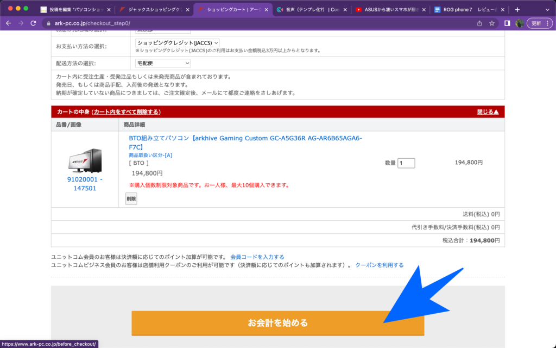
Task: Open the payment method dropdown (JACCS)
Action: pyautogui.click(x=177, y=42)
